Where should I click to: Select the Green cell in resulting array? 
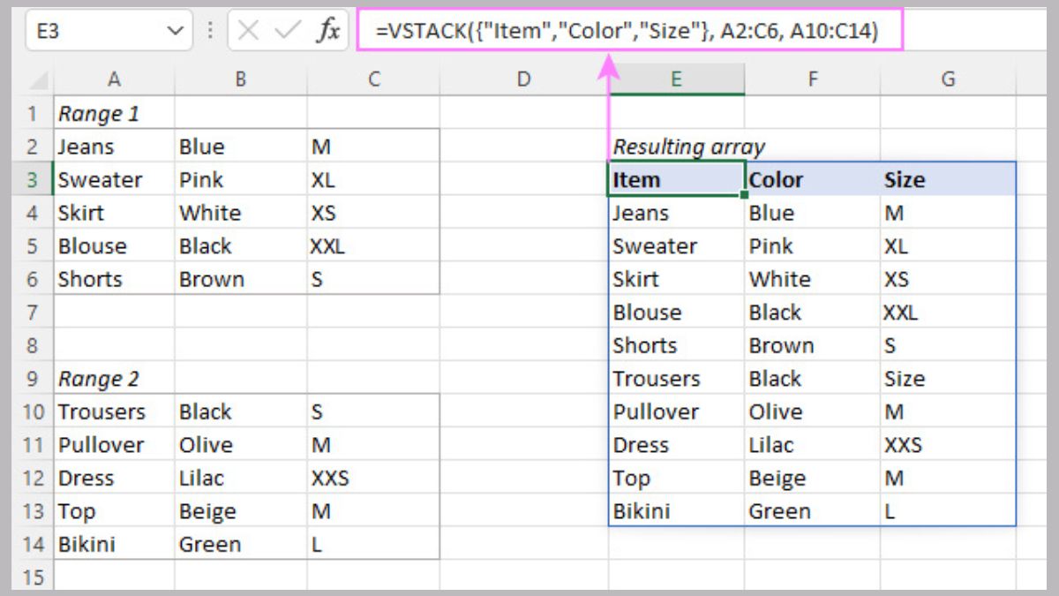[813, 511]
